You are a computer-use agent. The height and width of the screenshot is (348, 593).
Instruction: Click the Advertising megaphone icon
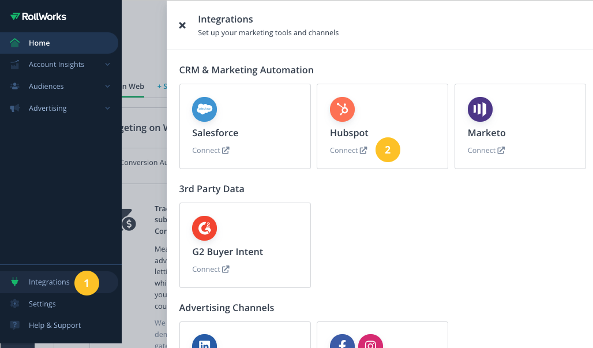pos(15,108)
